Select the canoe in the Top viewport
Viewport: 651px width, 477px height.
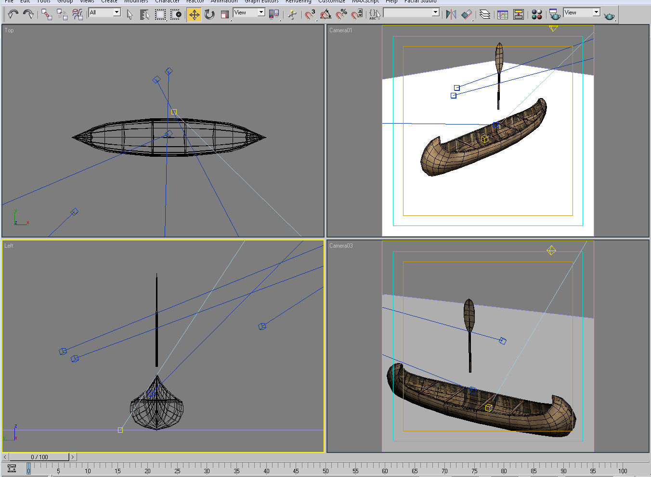coord(169,137)
